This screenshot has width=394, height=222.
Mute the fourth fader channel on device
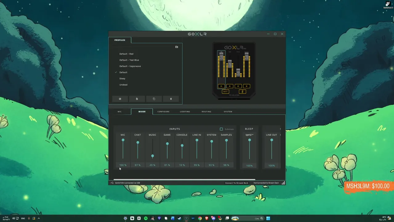(247, 86)
